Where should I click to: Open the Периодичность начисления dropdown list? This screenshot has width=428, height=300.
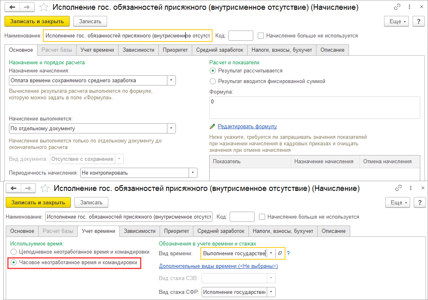coord(193,173)
